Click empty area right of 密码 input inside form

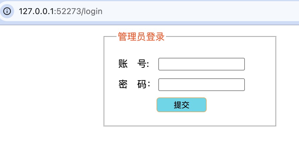click(260, 85)
